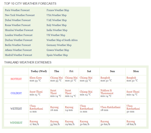The height and width of the screenshot is (133, 151).
Task: Click Rayong in Monday's windiest cell
Action: point(131,121)
